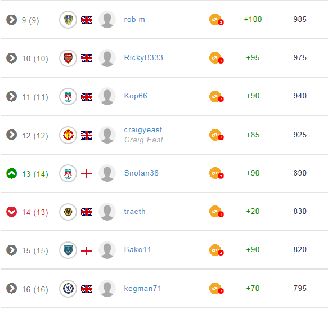Click the avatar thumbnail of Kop66

pos(107,96)
